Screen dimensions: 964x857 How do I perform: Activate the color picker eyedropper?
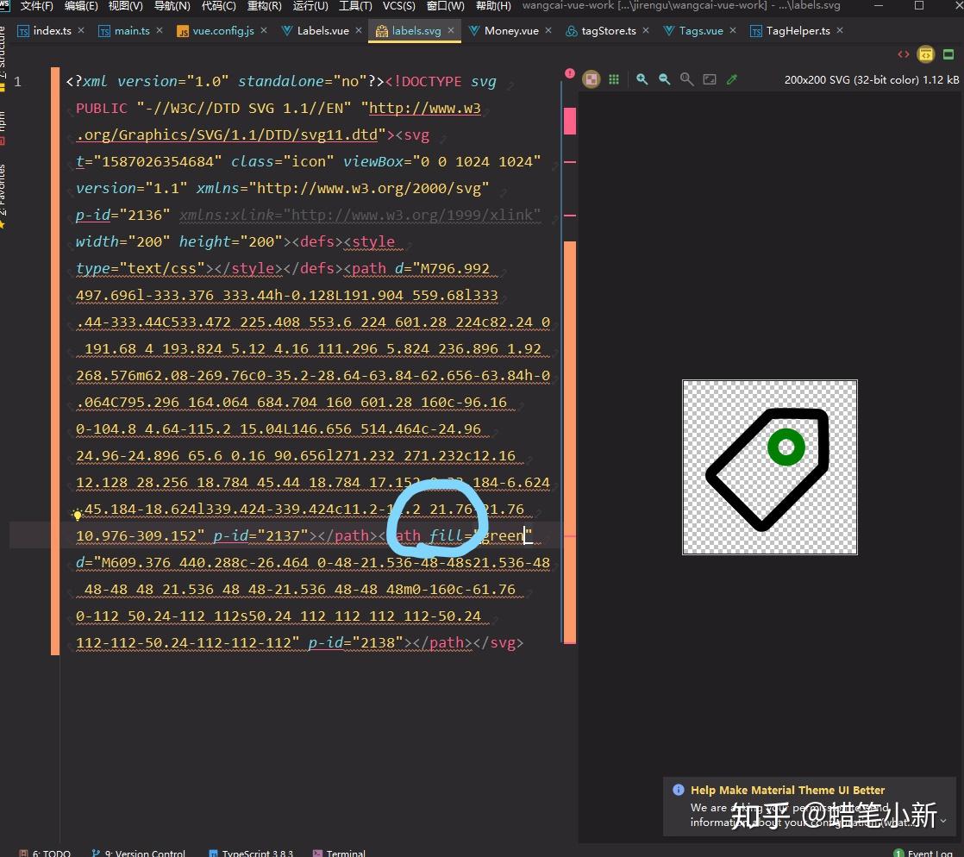731,79
